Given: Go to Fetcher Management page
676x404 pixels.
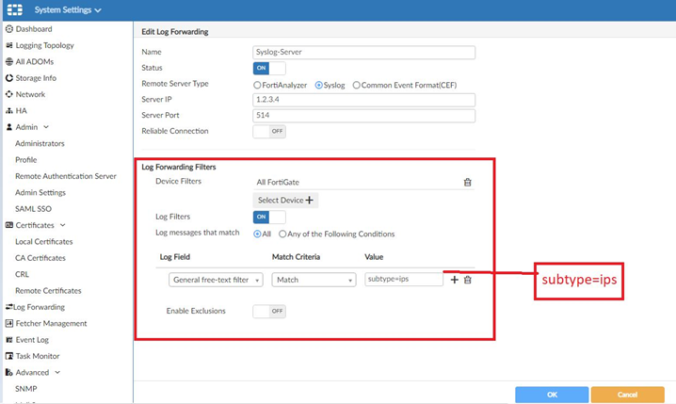Looking at the screenshot, I should point(51,323).
